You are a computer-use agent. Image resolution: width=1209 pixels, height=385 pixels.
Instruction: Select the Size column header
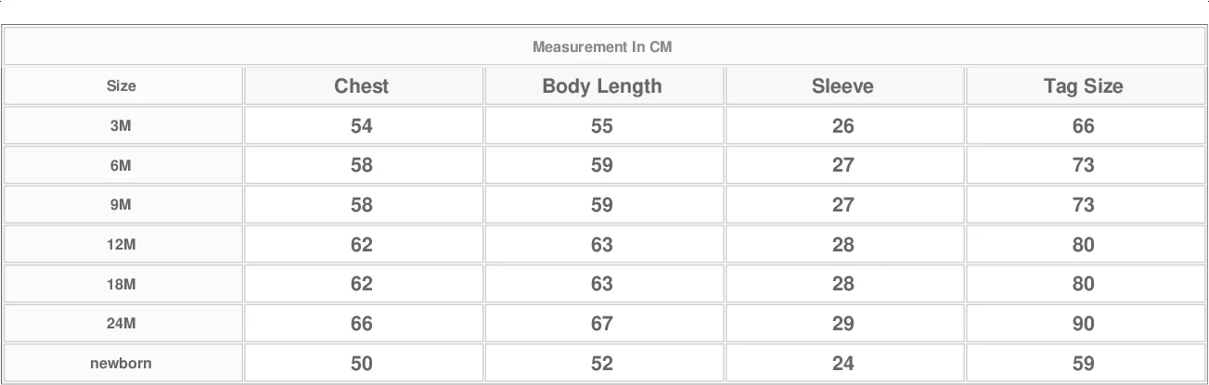122,86
